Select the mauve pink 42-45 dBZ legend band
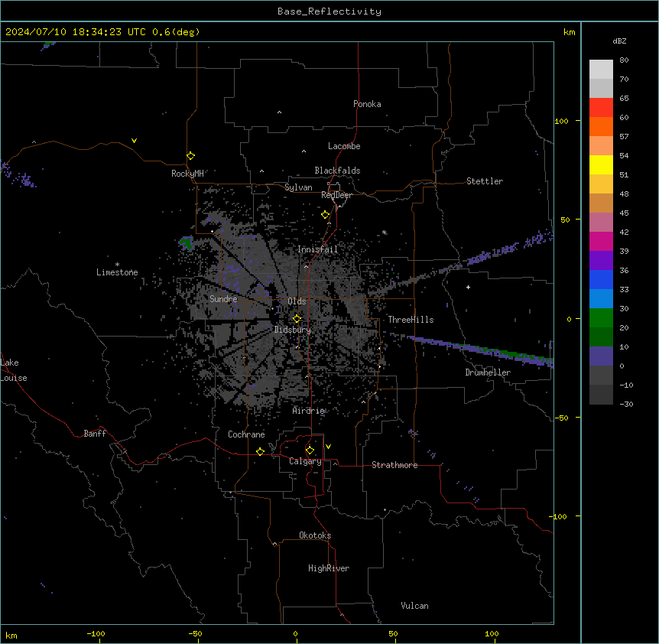Image resolution: width=659 pixels, height=644 pixels. (x=601, y=223)
